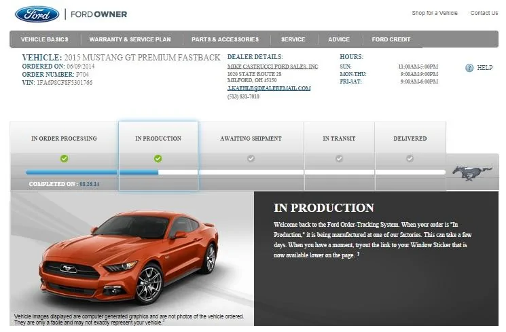
Task: Follow the Shop for a Vehicle link
Action: pyautogui.click(x=435, y=13)
